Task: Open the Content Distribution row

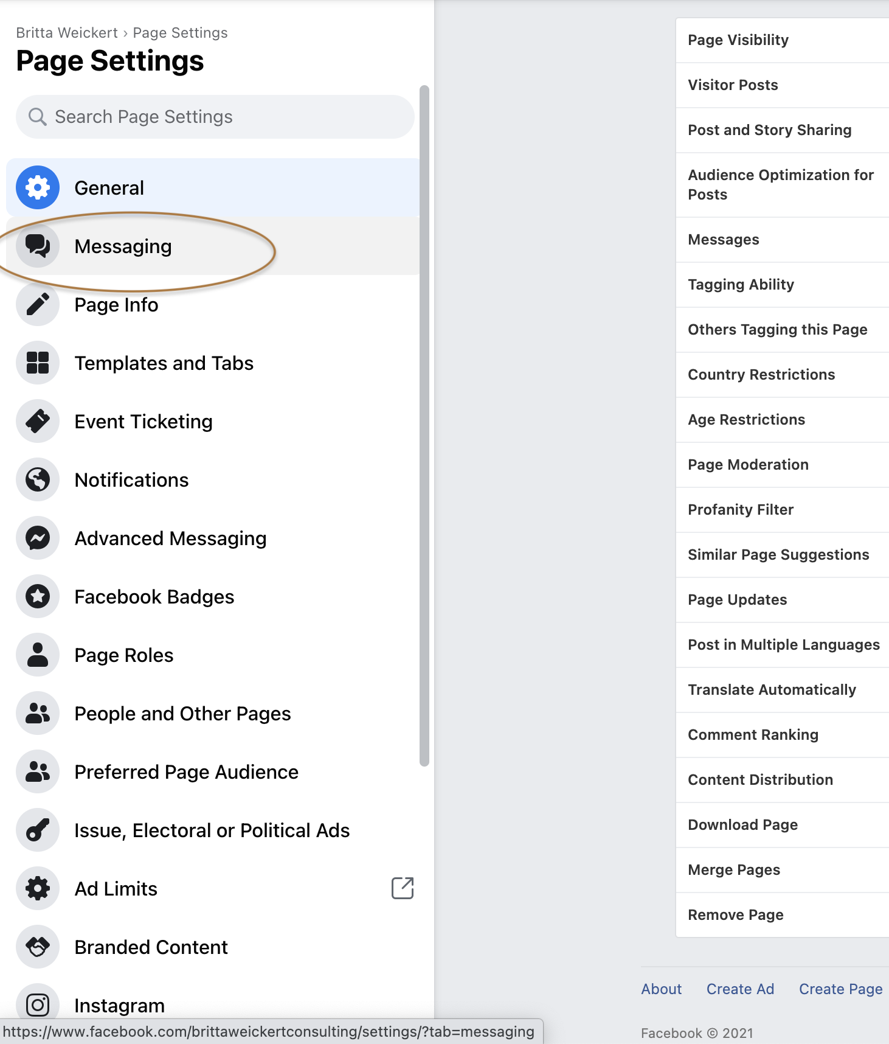Action: coord(783,780)
